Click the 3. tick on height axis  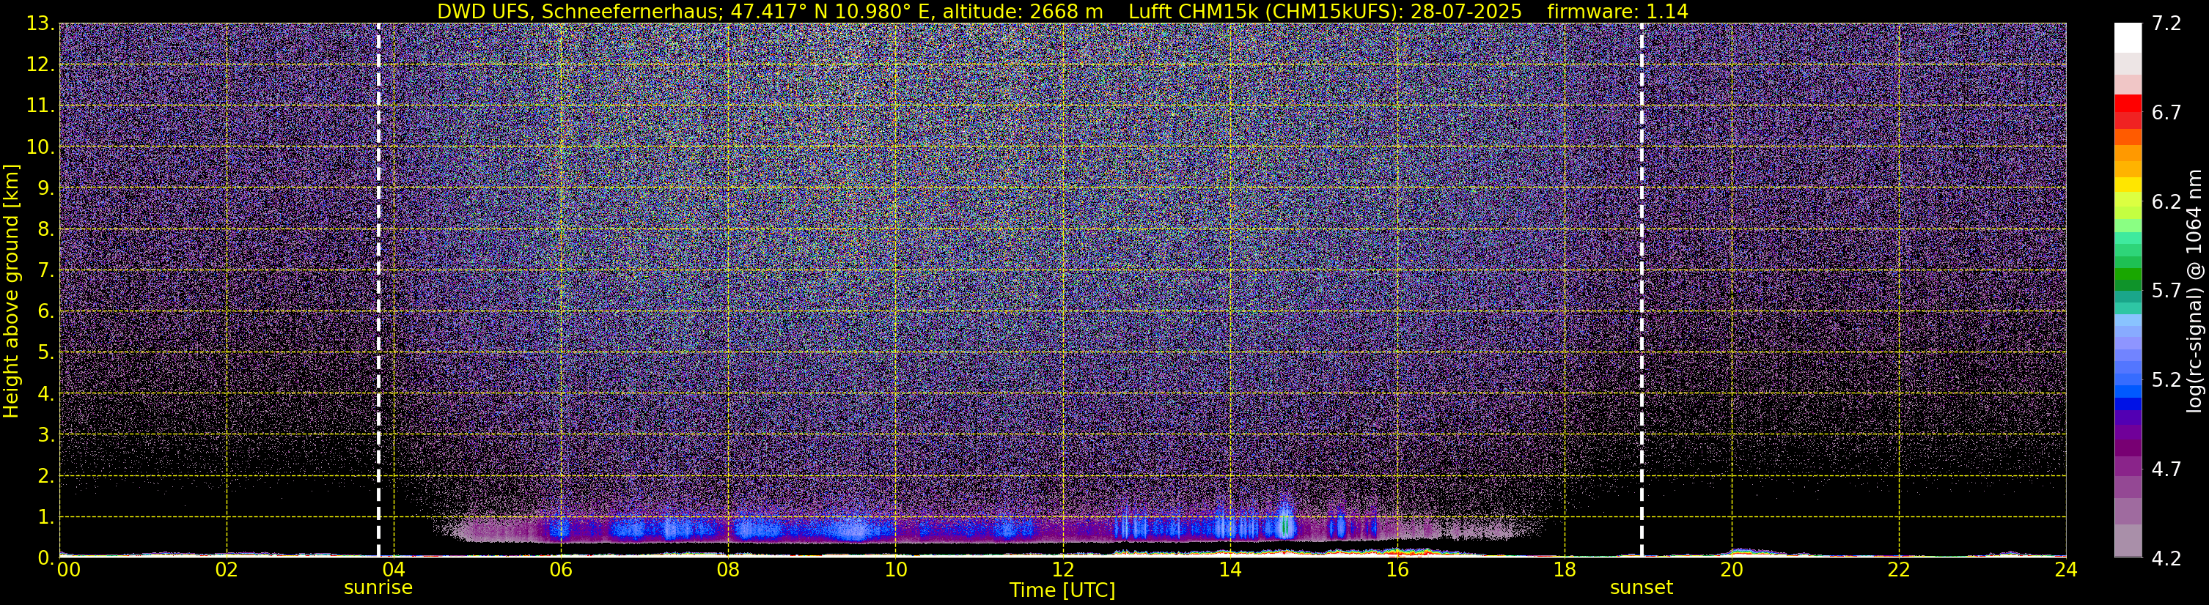[45, 435]
